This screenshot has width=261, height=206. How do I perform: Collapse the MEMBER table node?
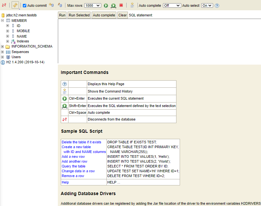pos(3,21)
